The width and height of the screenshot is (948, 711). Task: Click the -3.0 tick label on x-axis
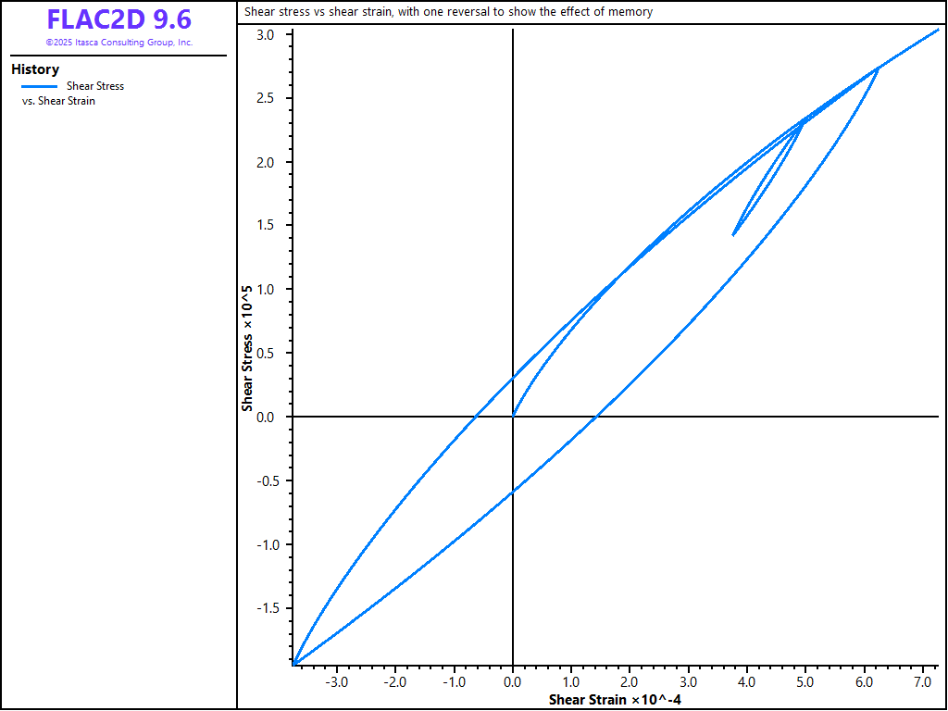tap(335, 682)
